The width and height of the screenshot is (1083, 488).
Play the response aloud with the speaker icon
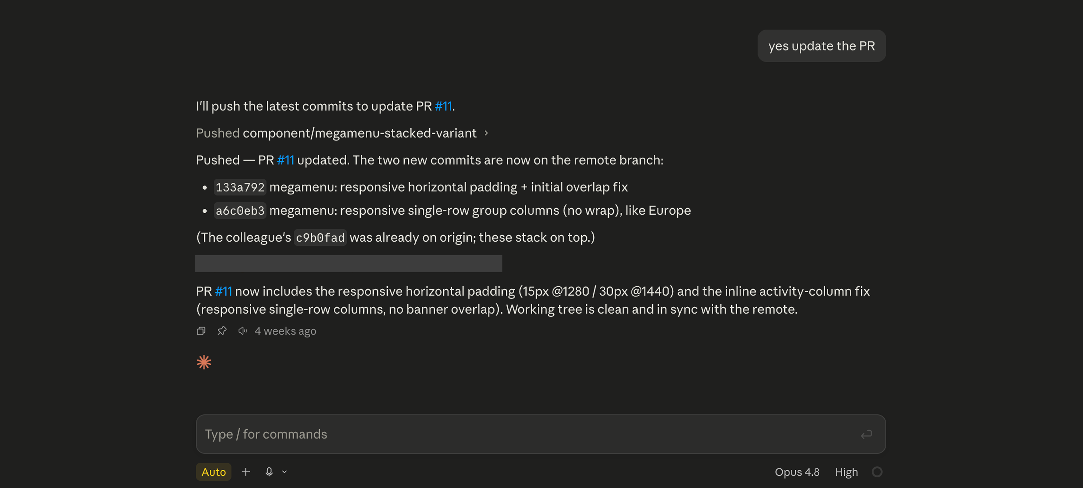(243, 331)
